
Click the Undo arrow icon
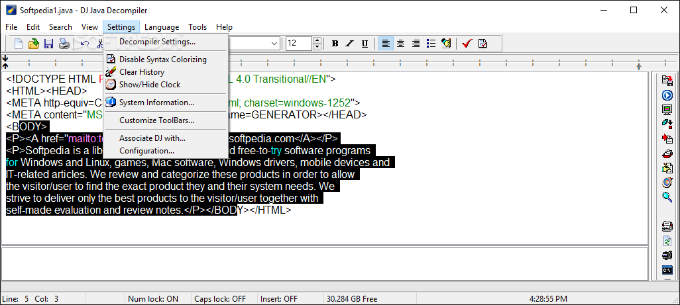(x=85, y=43)
